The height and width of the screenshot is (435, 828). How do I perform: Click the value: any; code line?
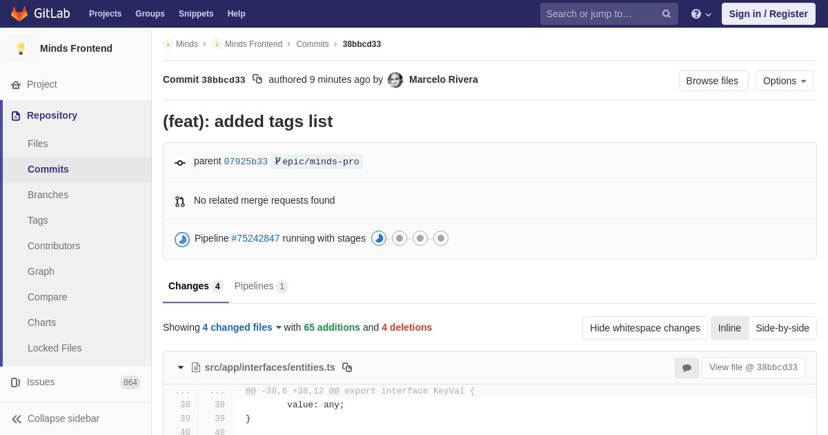tap(316, 405)
